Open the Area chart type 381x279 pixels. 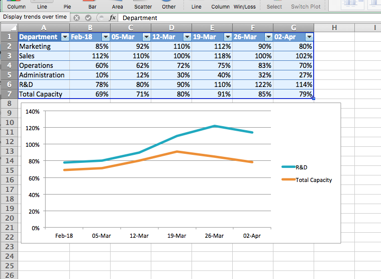pos(117,6)
